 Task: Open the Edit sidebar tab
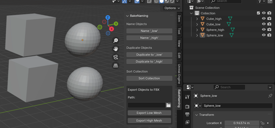(179, 55)
